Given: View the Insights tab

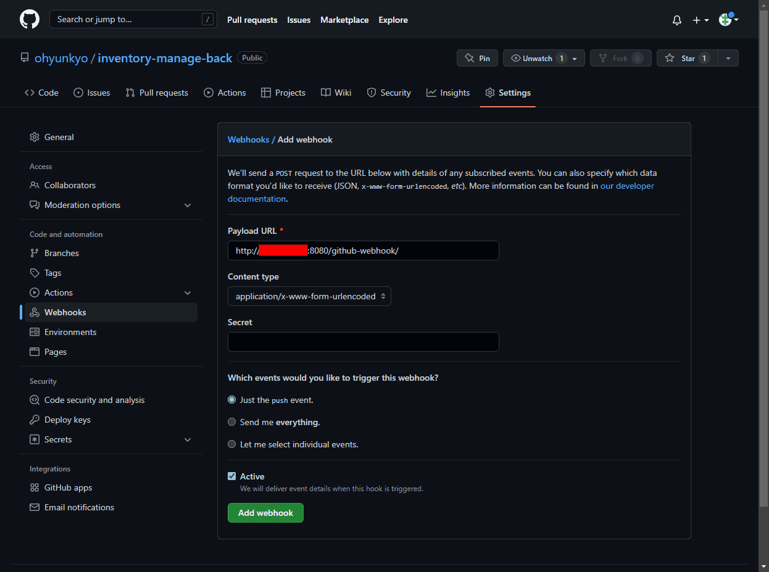Looking at the screenshot, I should pos(448,93).
